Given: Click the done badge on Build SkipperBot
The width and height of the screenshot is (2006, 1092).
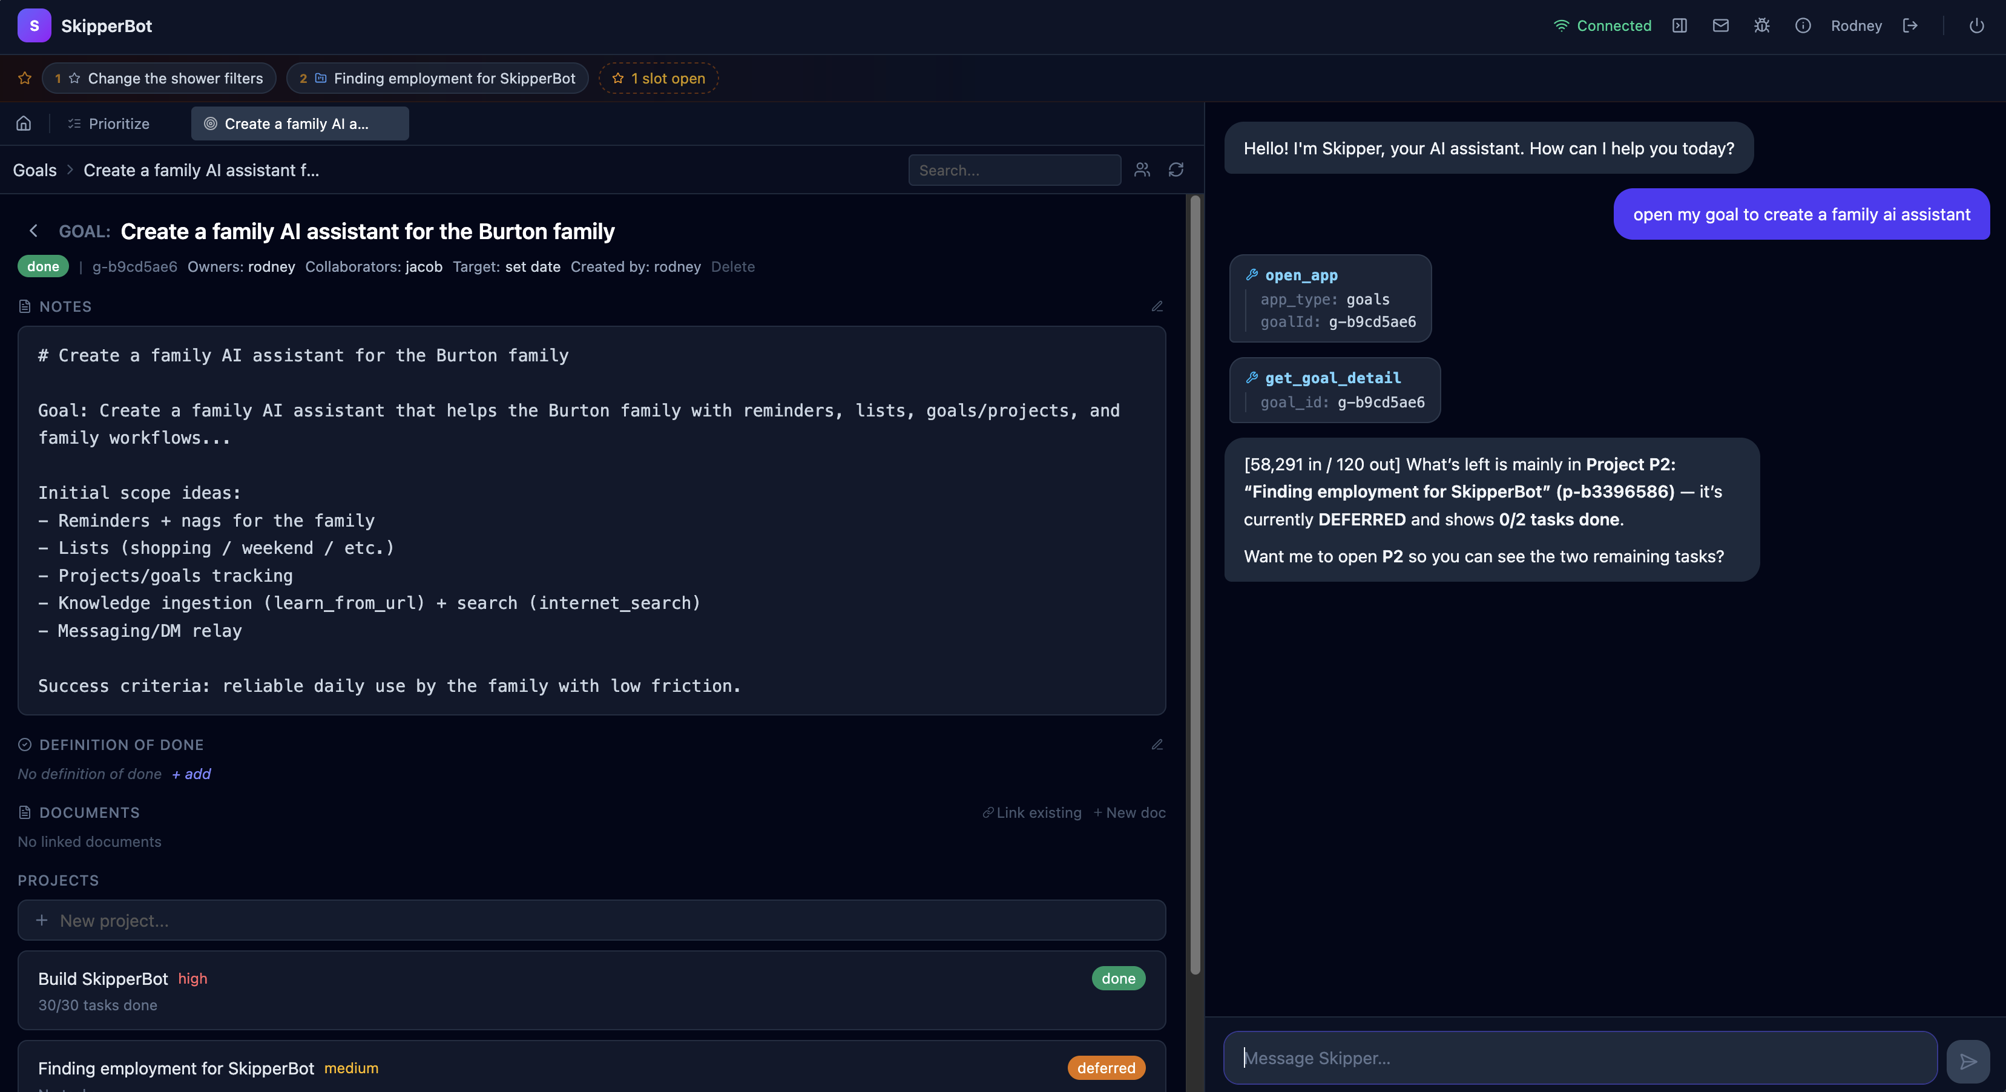Looking at the screenshot, I should pos(1118,978).
